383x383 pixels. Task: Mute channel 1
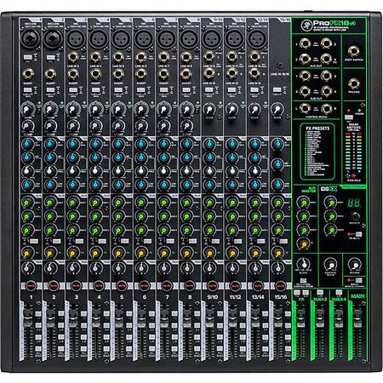point(31,286)
